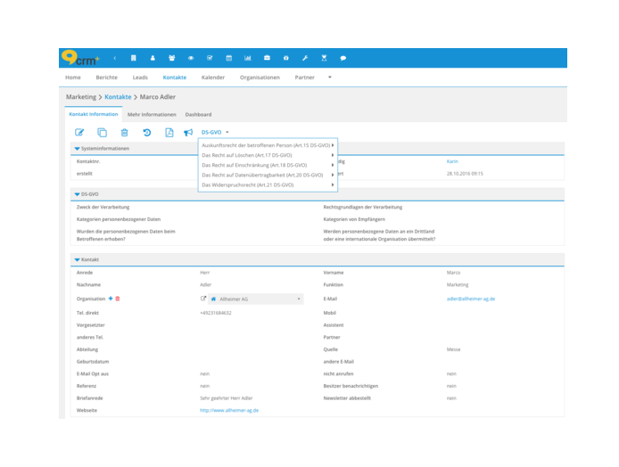Click the phone number +49231684632
This screenshot has height=467, width=619.
216,313
